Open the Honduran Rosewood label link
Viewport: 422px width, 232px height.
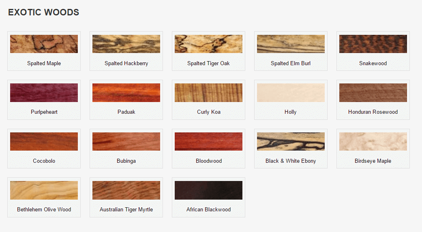point(373,112)
